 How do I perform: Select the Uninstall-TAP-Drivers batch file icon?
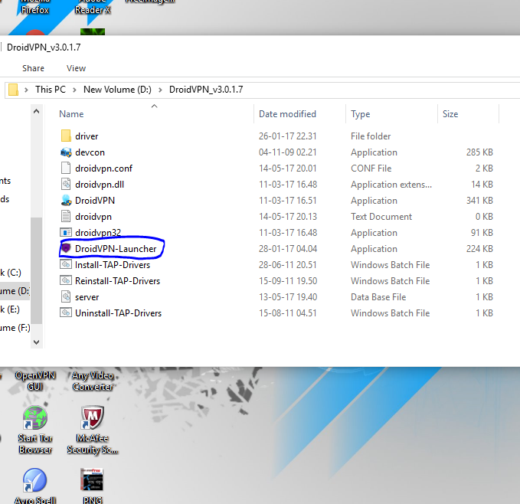pyautogui.click(x=66, y=313)
